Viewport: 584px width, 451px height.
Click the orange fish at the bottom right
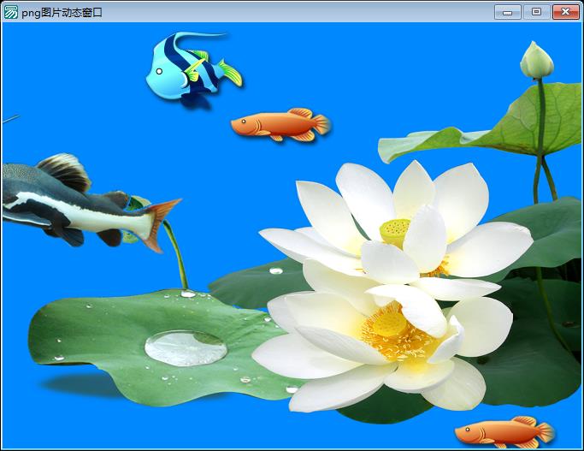[x=505, y=432]
